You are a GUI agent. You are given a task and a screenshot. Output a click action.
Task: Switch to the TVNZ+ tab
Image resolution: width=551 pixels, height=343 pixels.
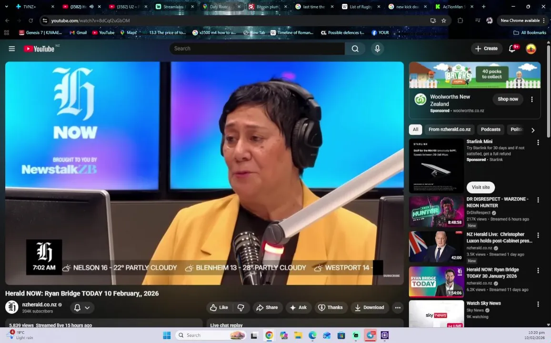[35, 7]
